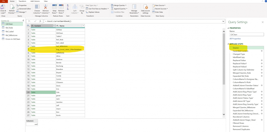
Task: Select the Ref_Role query
Action: click(x=9, y=28)
